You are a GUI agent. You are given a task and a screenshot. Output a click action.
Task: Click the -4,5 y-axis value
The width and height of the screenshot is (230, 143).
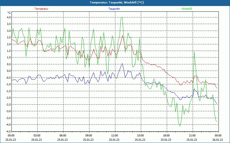[9, 131]
